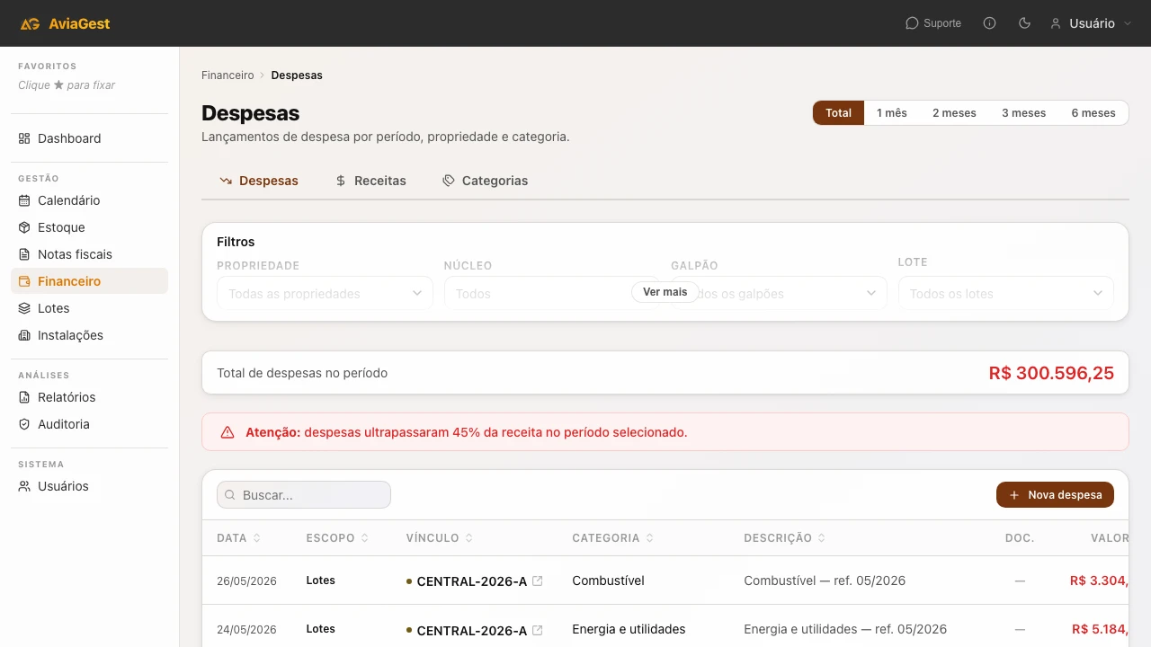Image resolution: width=1151 pixels, height=647 pixels.
Task: Open the Núcleo dropdown
Action: click(552, 293)
